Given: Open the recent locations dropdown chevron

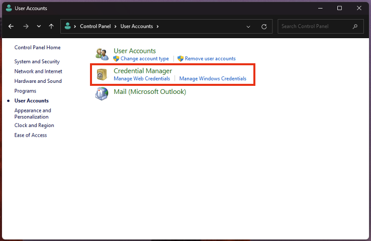Looking at the screenshot, I should tap(39, 26).
